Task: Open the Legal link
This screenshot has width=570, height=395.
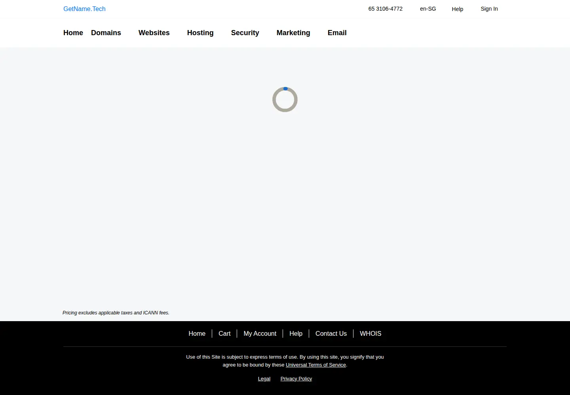Action: coord(264,379)
